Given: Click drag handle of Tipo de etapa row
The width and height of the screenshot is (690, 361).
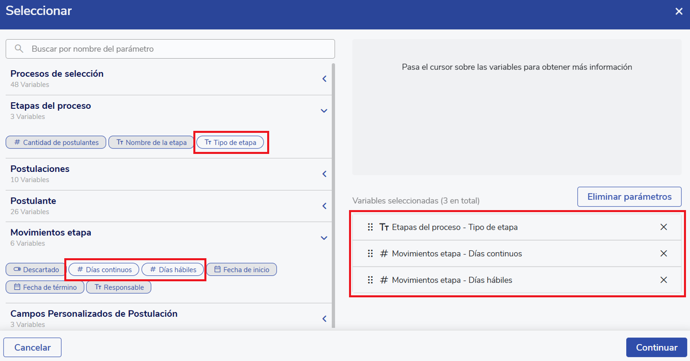Looking at the screenshot, I should click(370, 227).
